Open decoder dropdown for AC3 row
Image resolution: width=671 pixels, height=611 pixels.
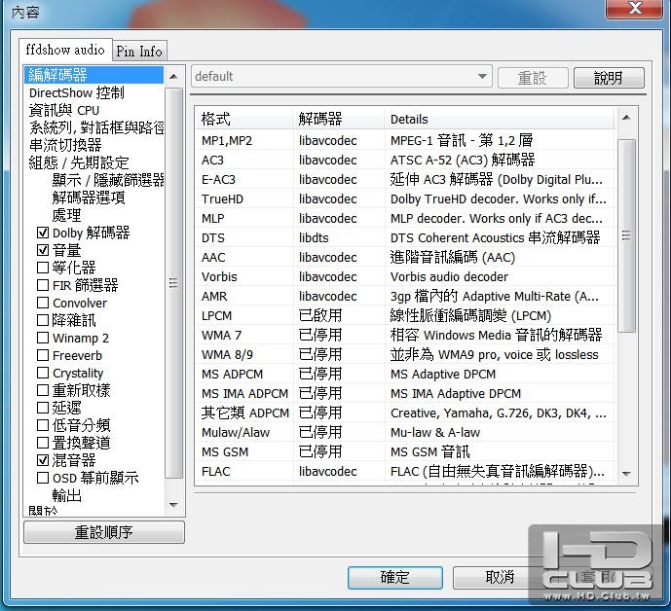click(339, 160)
